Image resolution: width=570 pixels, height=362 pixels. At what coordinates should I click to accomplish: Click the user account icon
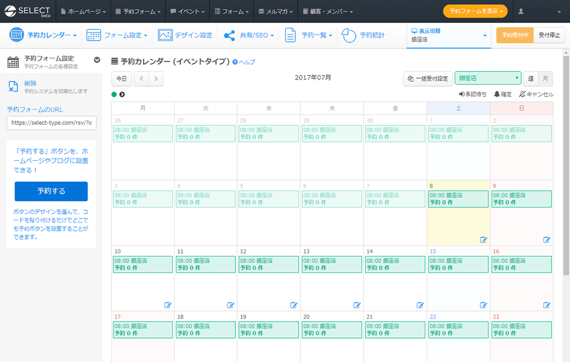tap(521, 12)
